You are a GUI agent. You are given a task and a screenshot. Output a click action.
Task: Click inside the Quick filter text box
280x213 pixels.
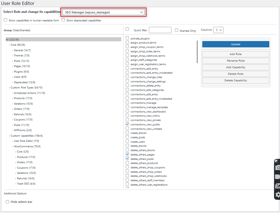[160, 30]
